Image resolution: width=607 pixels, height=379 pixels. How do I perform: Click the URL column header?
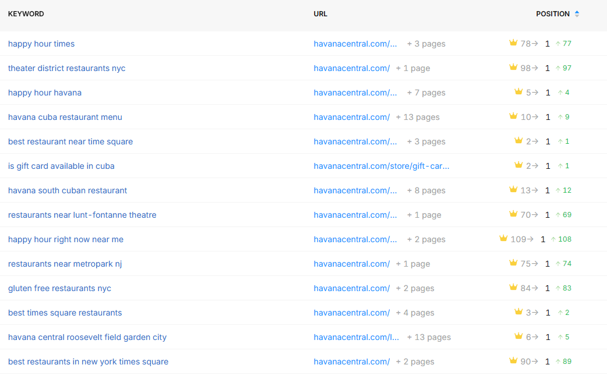320,14
